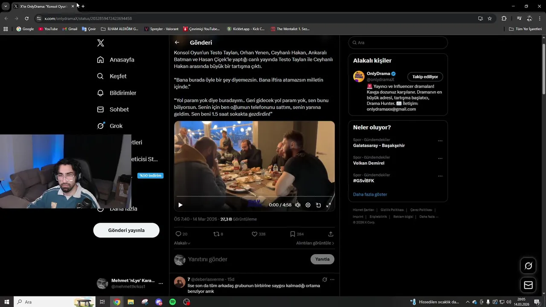Screen dimensions: 546x307
Task: Open Grok in sidebar
Action: [x=110, y=126]
